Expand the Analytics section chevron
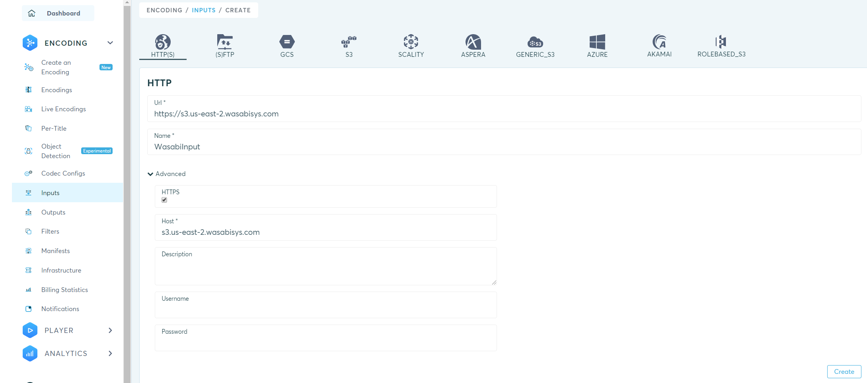Image resolution: width=867 pixels, height=383 pixels. point(110,353)
